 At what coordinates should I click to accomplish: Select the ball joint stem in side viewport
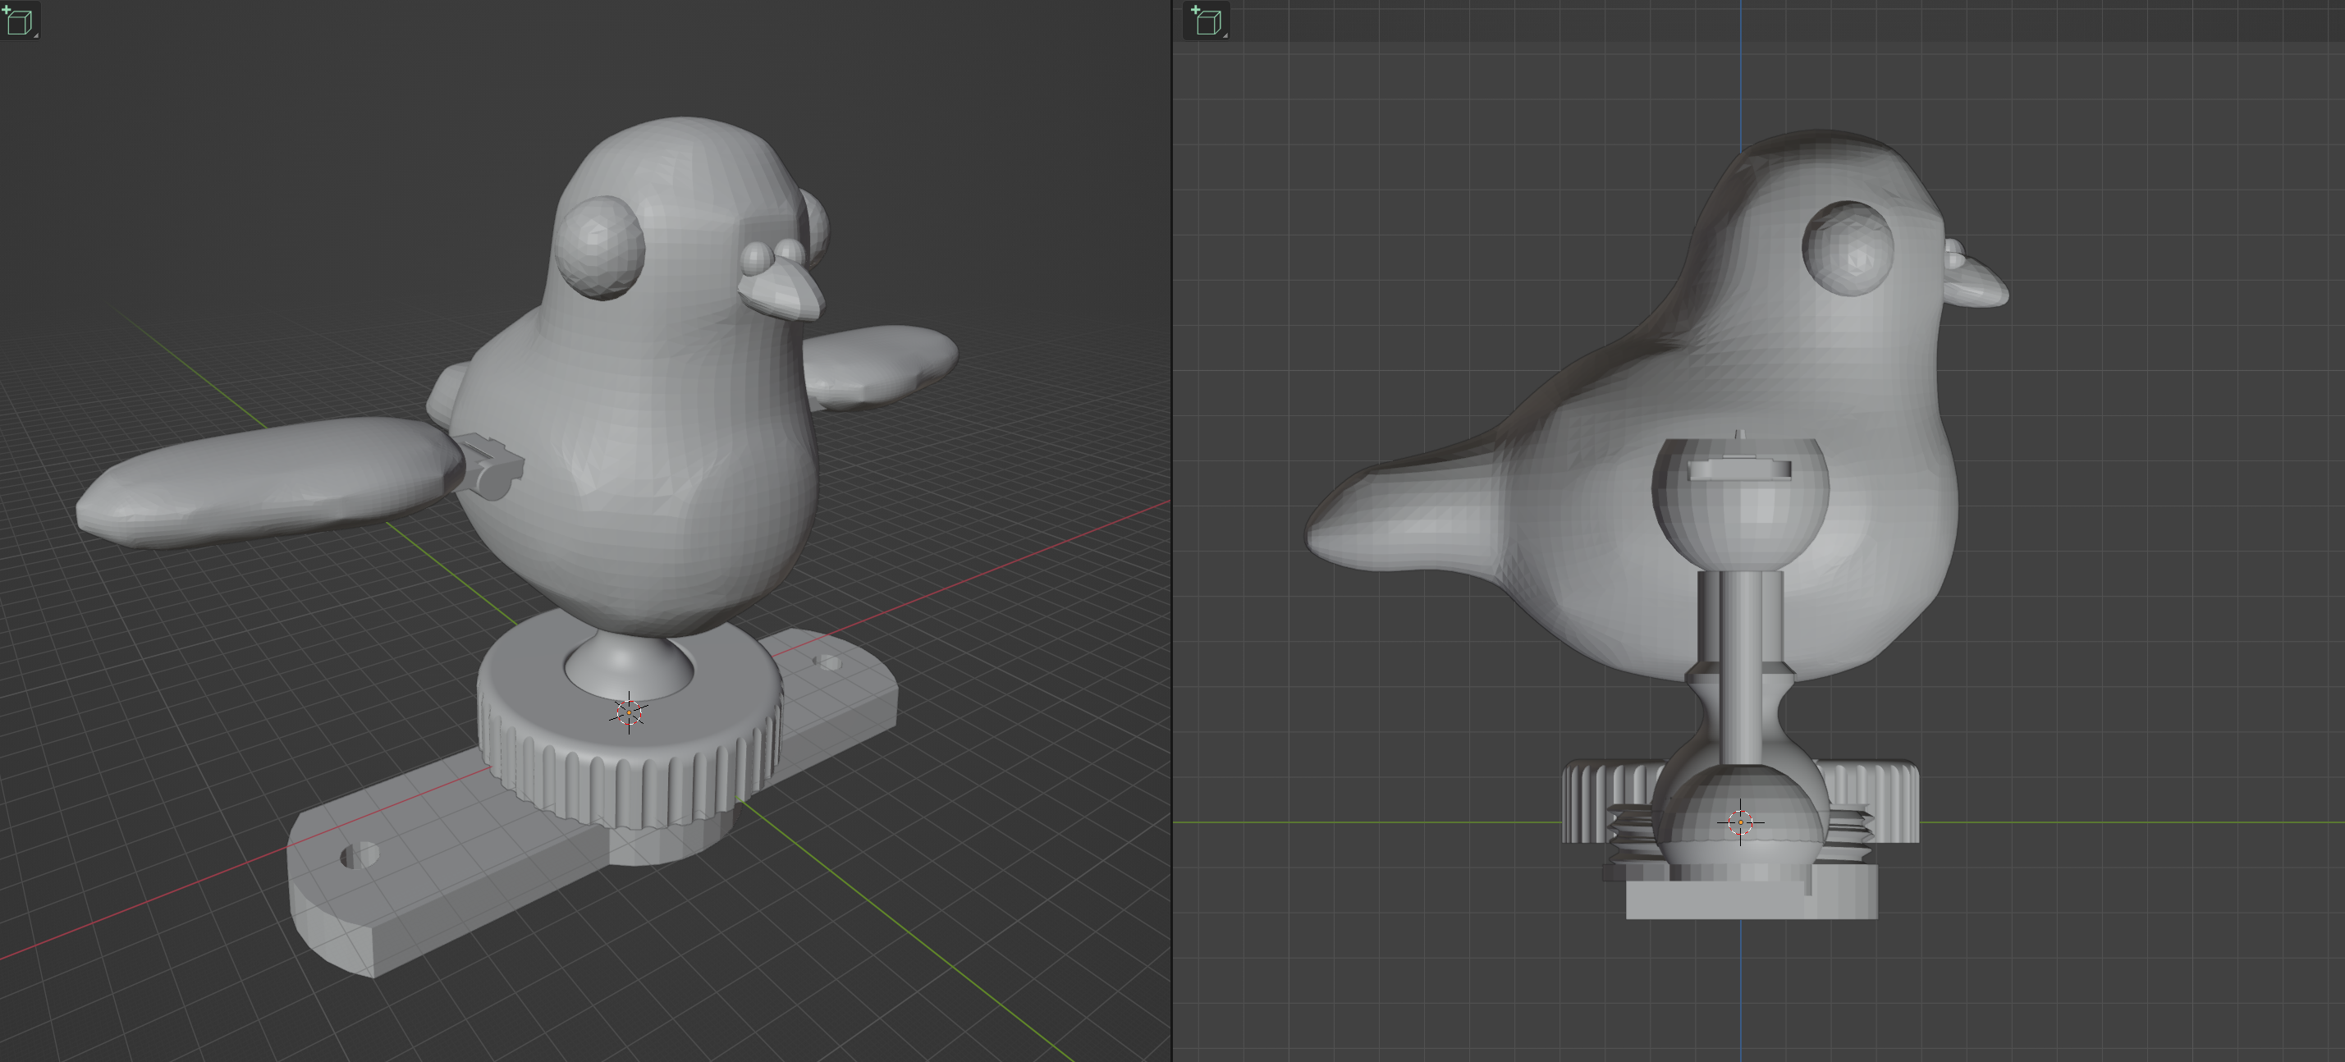click(x=1739, y=667)
